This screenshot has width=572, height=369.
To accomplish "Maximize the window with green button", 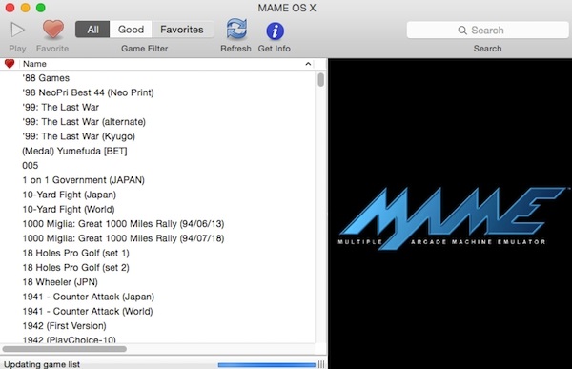I will [40, 8].
